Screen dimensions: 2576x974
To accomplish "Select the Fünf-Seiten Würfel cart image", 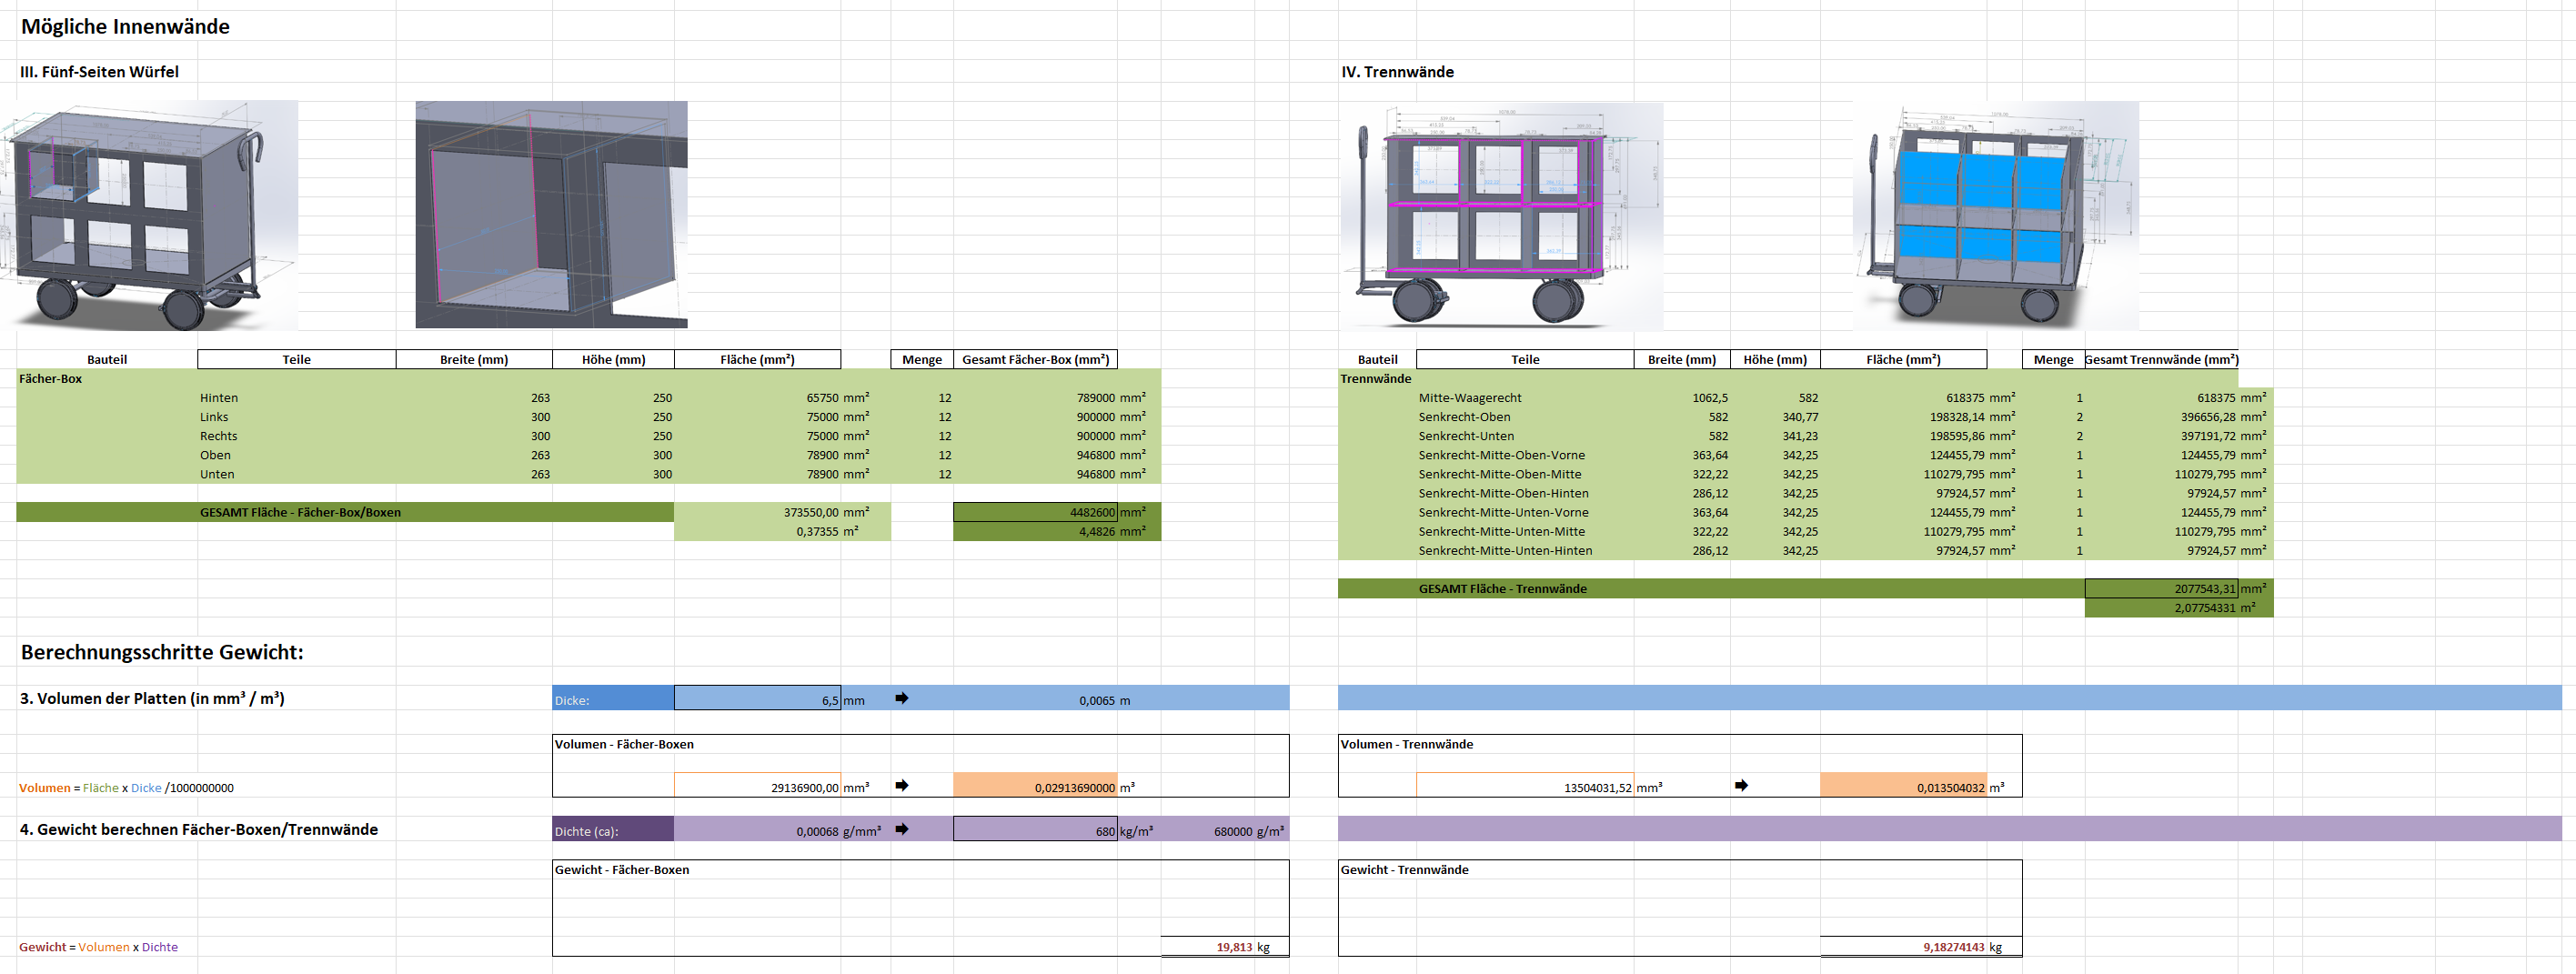I will [x=150, y=215].
